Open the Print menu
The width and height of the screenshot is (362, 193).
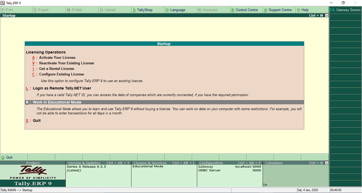[x=16, y=10]
